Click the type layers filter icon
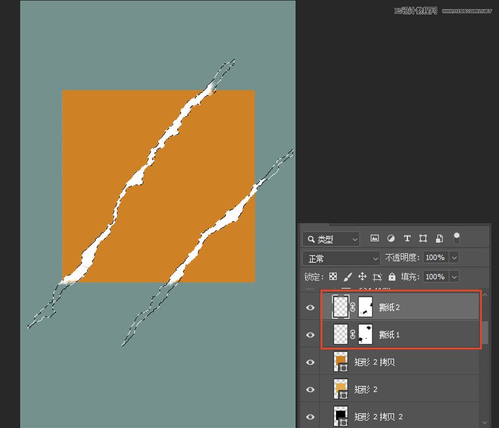Viewport: 499px width, 428px height. (407, 238)
